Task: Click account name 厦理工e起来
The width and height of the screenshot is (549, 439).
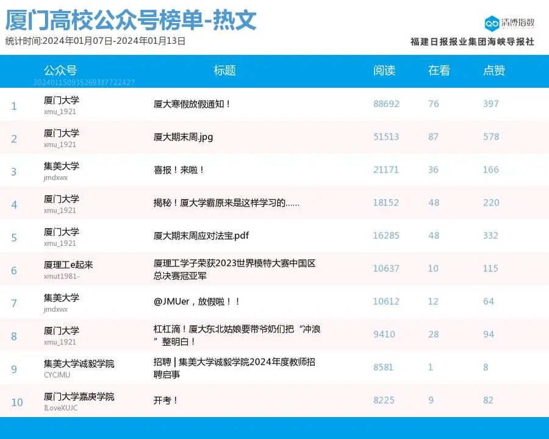Action: coord(68,265)
